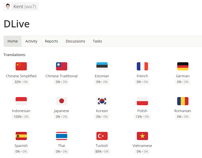Open the Activity tab
Image resolution: width=202 pixels, height=158 pixels.
coord(31,41)
